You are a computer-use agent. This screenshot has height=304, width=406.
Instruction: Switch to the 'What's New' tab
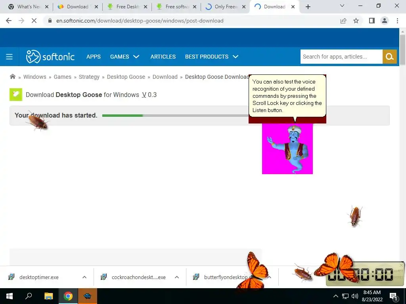pos(29,7)
